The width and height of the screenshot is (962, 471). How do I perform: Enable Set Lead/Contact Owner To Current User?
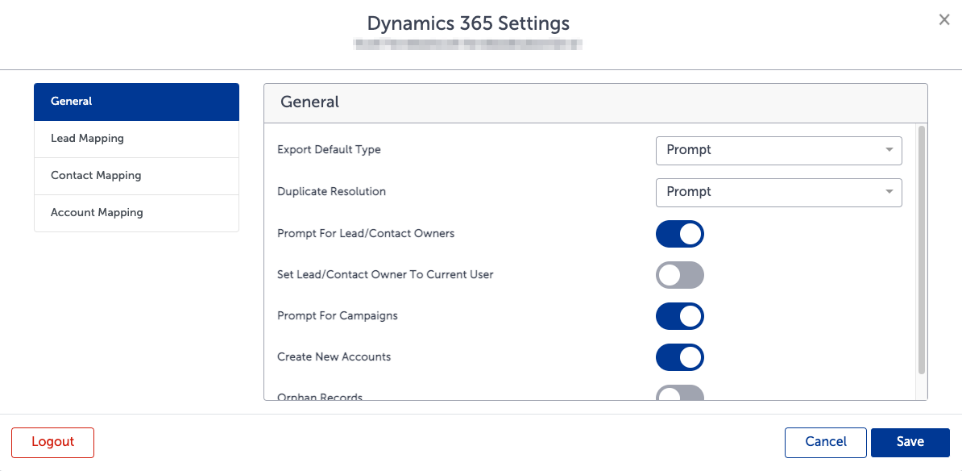point(680,275)
